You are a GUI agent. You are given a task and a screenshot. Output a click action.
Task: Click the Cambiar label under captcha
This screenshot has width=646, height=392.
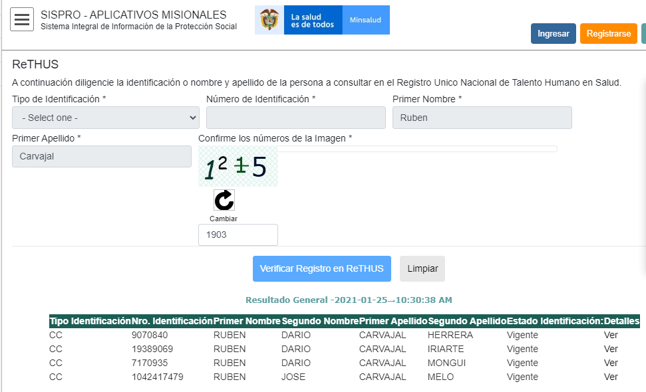tap(224, 219)
